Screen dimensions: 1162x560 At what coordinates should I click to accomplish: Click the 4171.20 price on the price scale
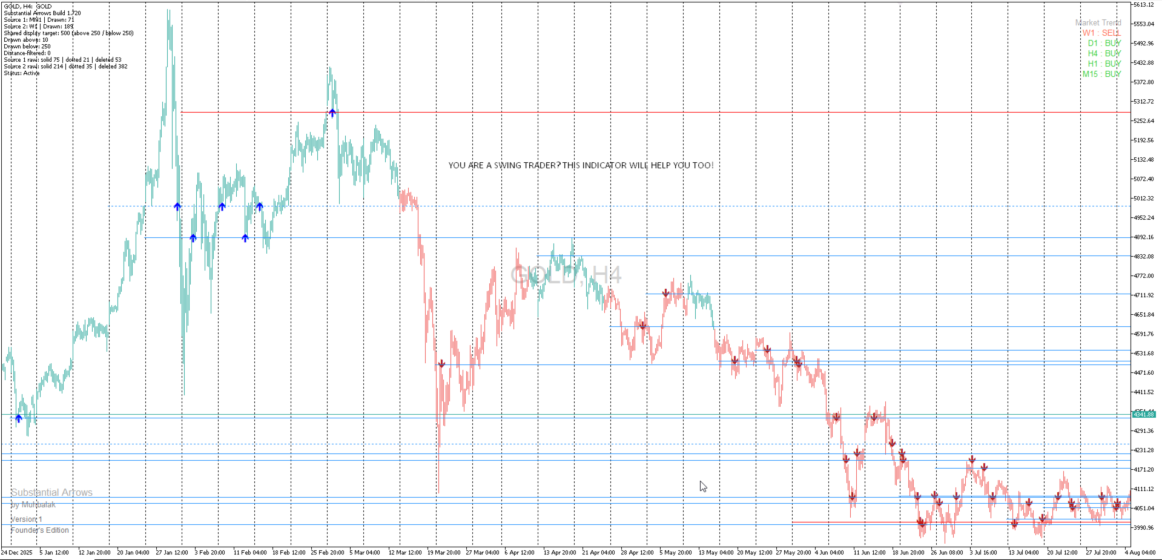click(x=1144, y=470)
